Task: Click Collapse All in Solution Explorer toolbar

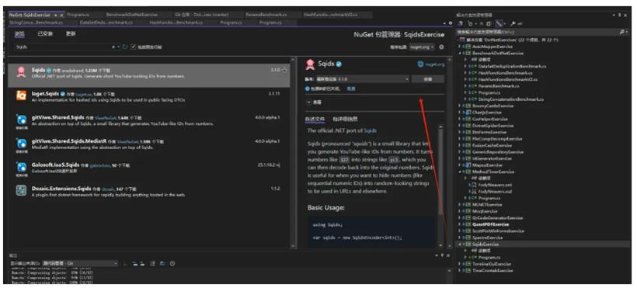Action: [x=481, y=23]
